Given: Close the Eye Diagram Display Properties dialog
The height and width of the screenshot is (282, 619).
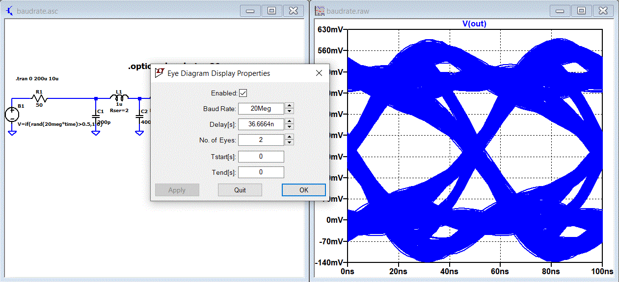Looking at the screenshot, I should 319,73.
